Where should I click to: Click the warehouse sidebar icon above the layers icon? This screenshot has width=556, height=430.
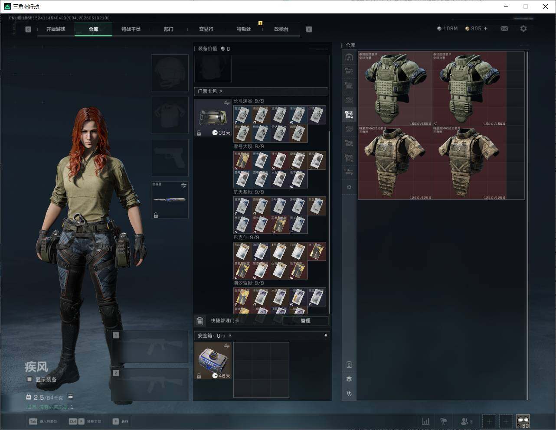(x=349, y=364)
